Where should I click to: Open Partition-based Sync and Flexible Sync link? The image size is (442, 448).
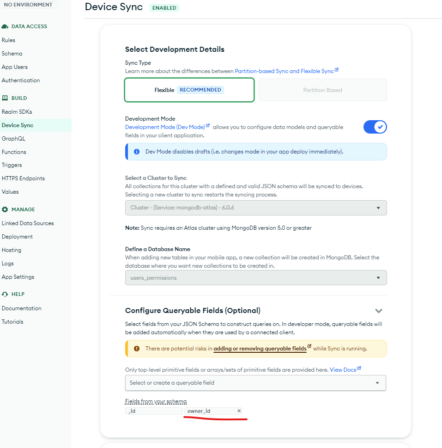(x=284, y=71)
